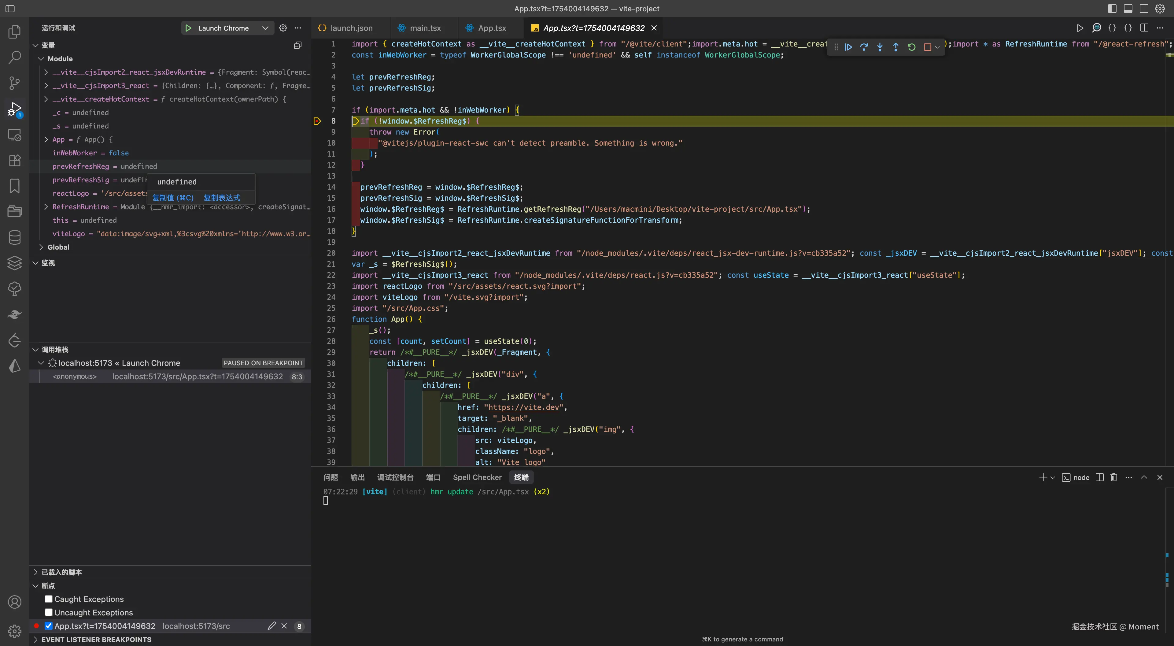1174x646 pixels.
Task: Expand the RefreshRuntime variable
Action: 46,206
